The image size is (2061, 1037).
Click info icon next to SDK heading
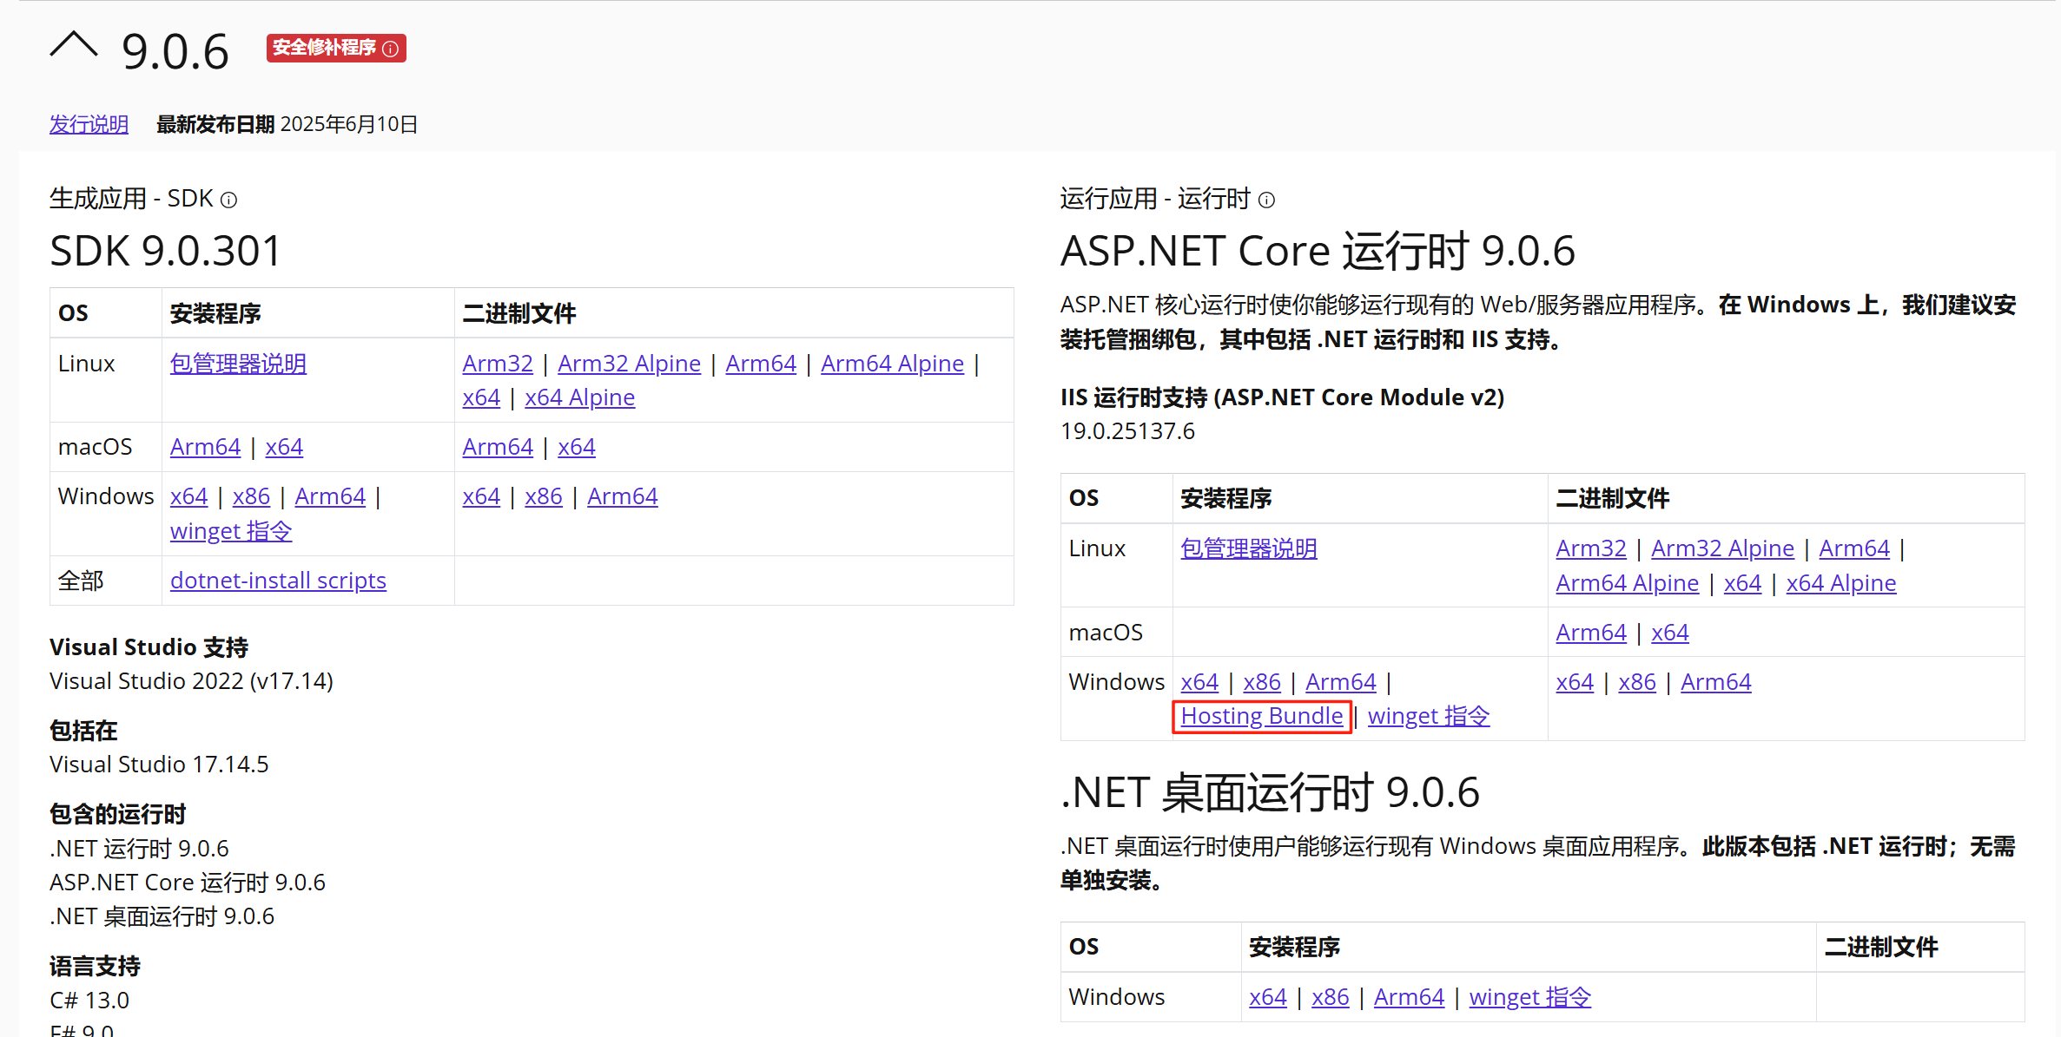point(228,200)
